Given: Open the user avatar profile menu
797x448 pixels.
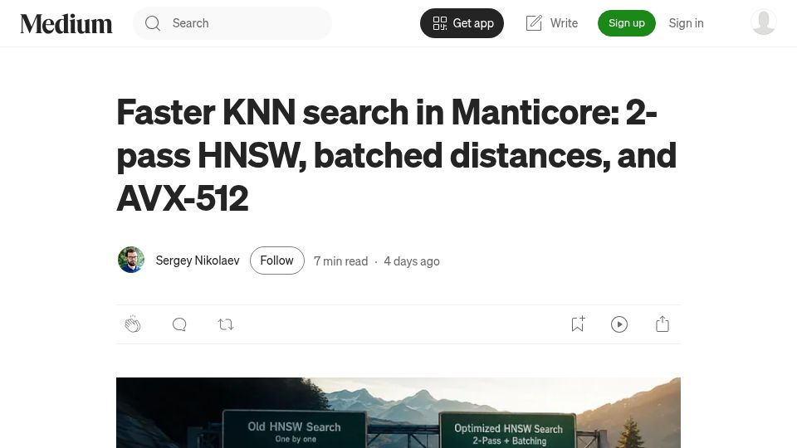Looking at the screenshot, I should coord(763,22).
